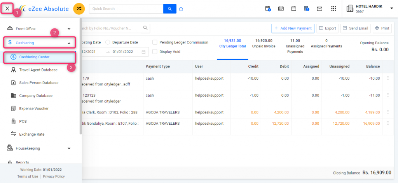Click the Opening Balance Rs. 0.00 value
This screenshot has height=183, width=398.
(380, 50)
